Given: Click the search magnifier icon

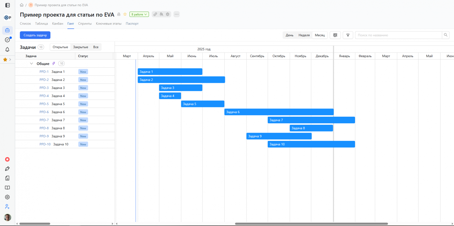Looking at the screenshot, I should point(446,35).
